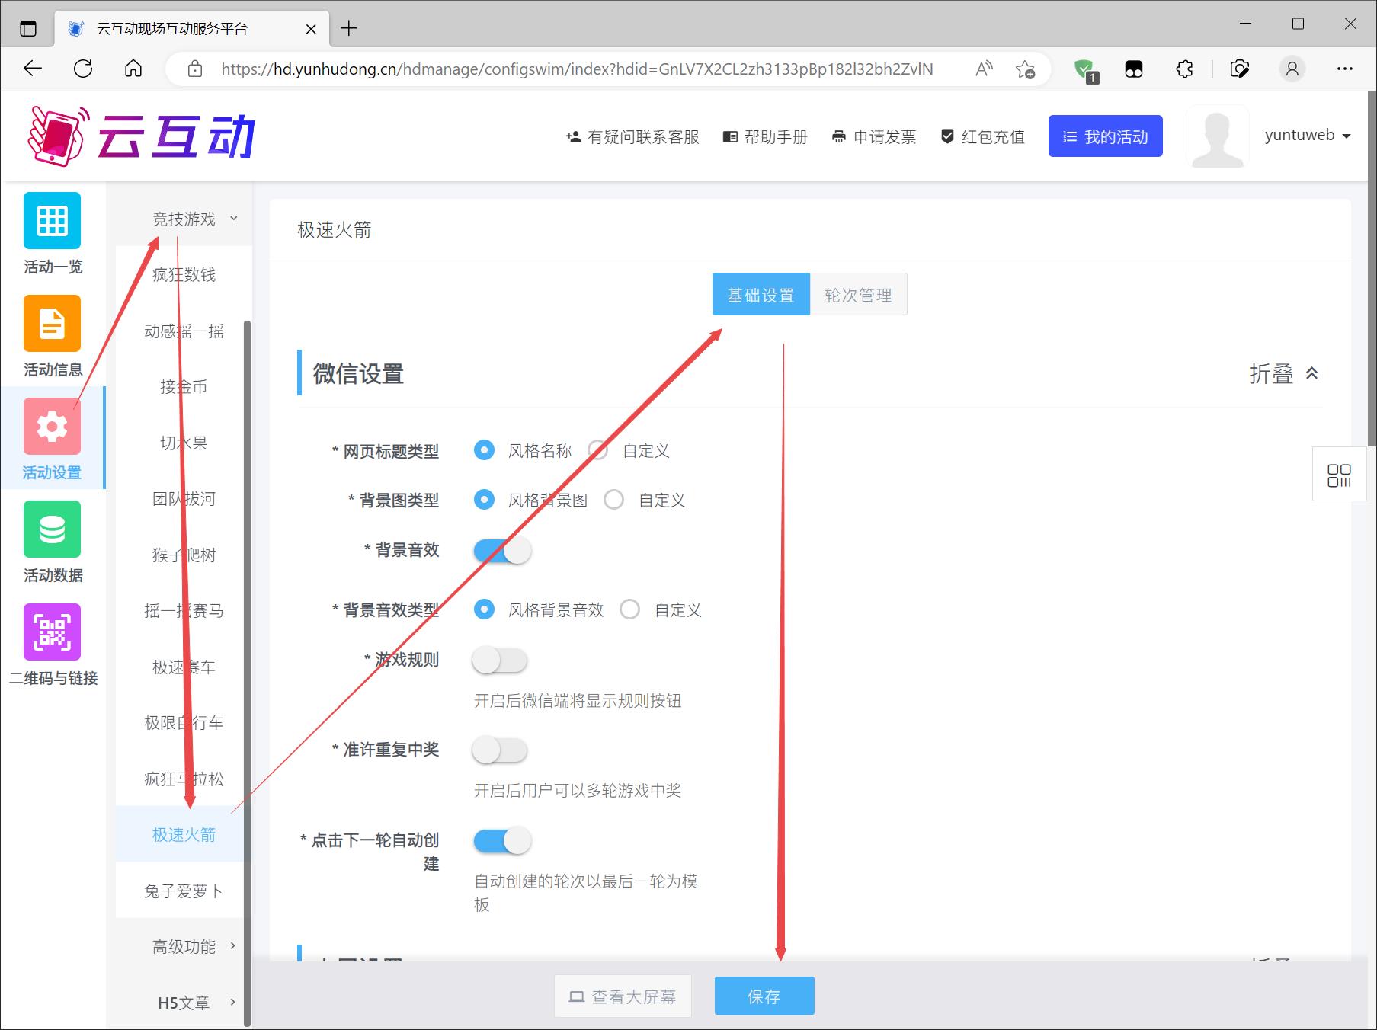This screenshot has height=1030, width=1377.
Task: Open 极限自行车 game settings
Action: click(184, 722)
